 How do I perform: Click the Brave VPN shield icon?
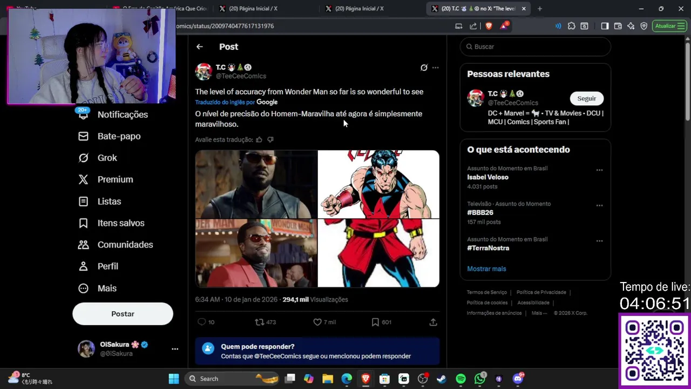click(x=643, y=26)
